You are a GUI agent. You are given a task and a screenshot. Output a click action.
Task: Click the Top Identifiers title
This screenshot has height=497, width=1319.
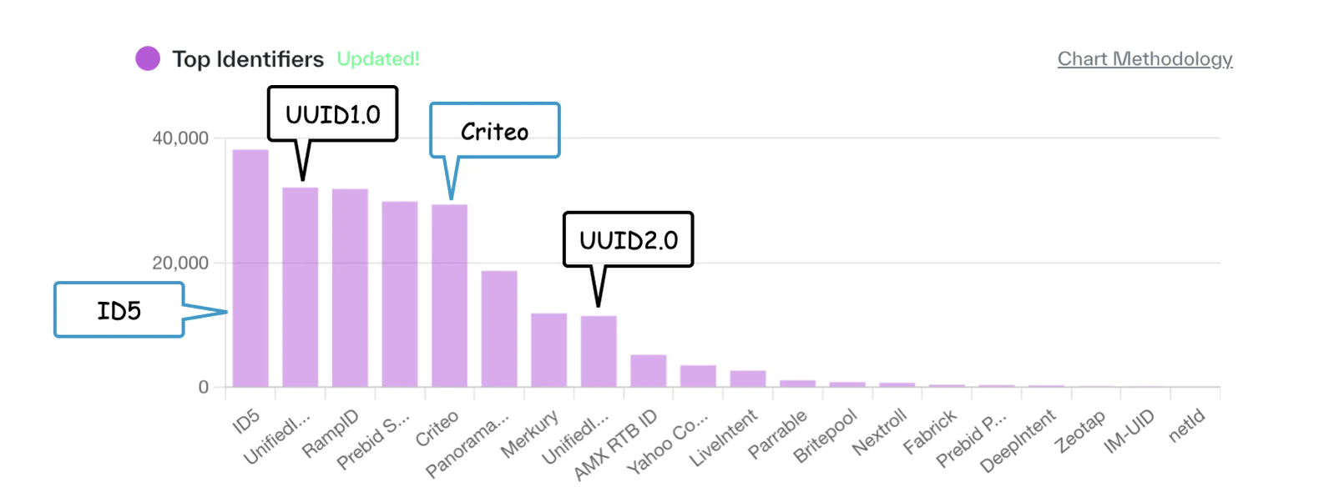coord(248,59)
